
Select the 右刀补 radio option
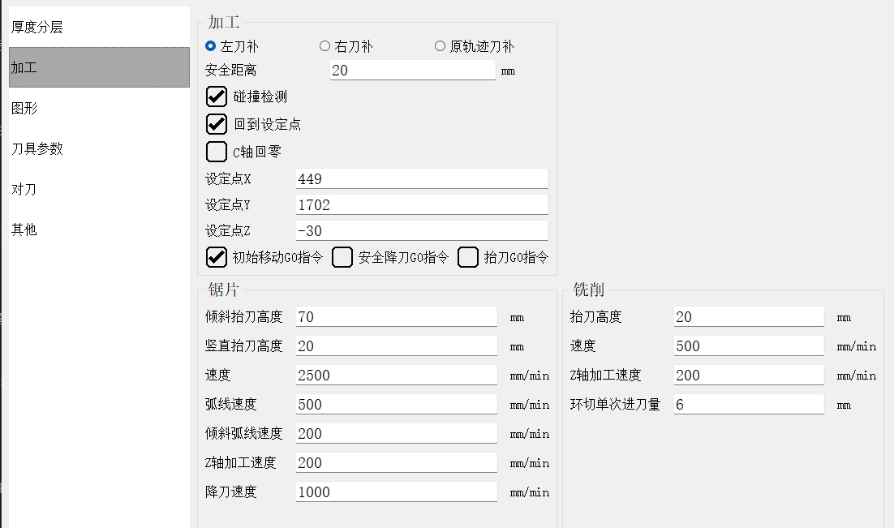[x=325, y=47]
